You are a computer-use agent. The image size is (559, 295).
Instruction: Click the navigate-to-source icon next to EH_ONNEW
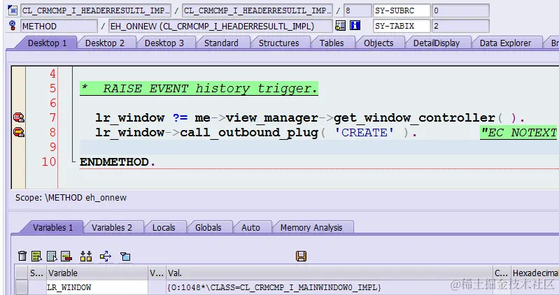click(341, 25)
